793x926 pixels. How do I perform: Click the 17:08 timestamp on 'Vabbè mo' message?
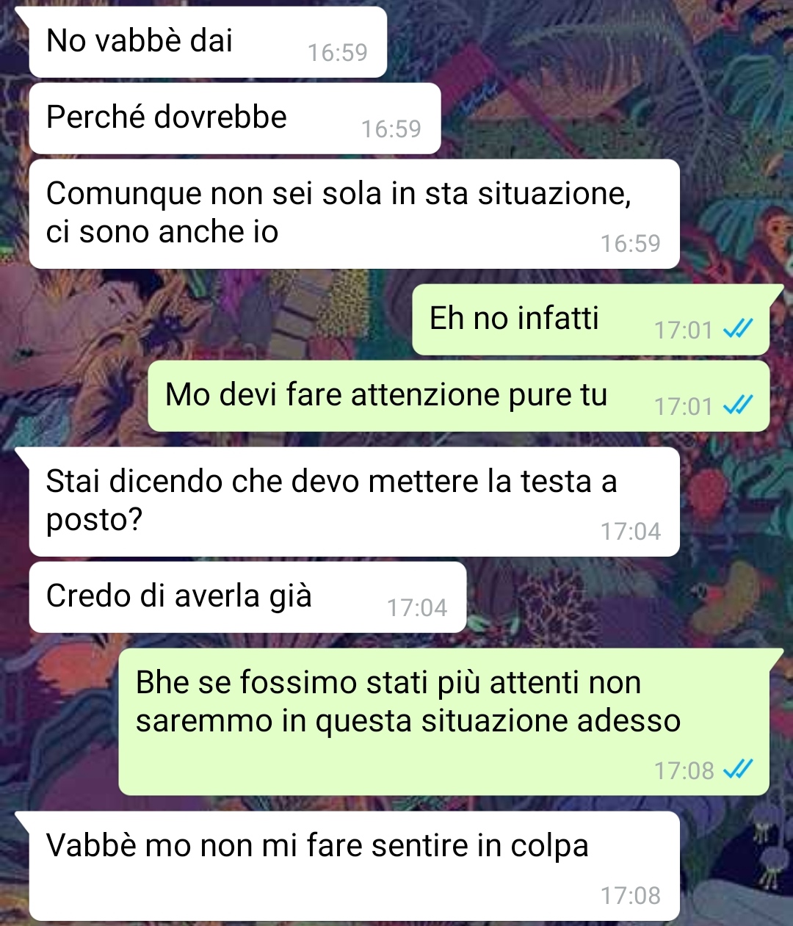631,896
